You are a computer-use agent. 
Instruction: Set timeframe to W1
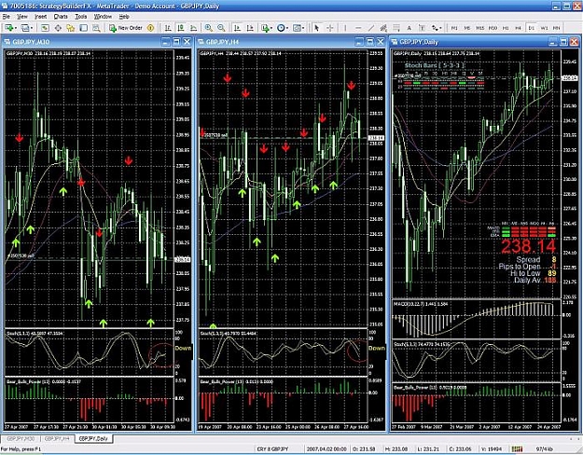click(x=545, y=28)
